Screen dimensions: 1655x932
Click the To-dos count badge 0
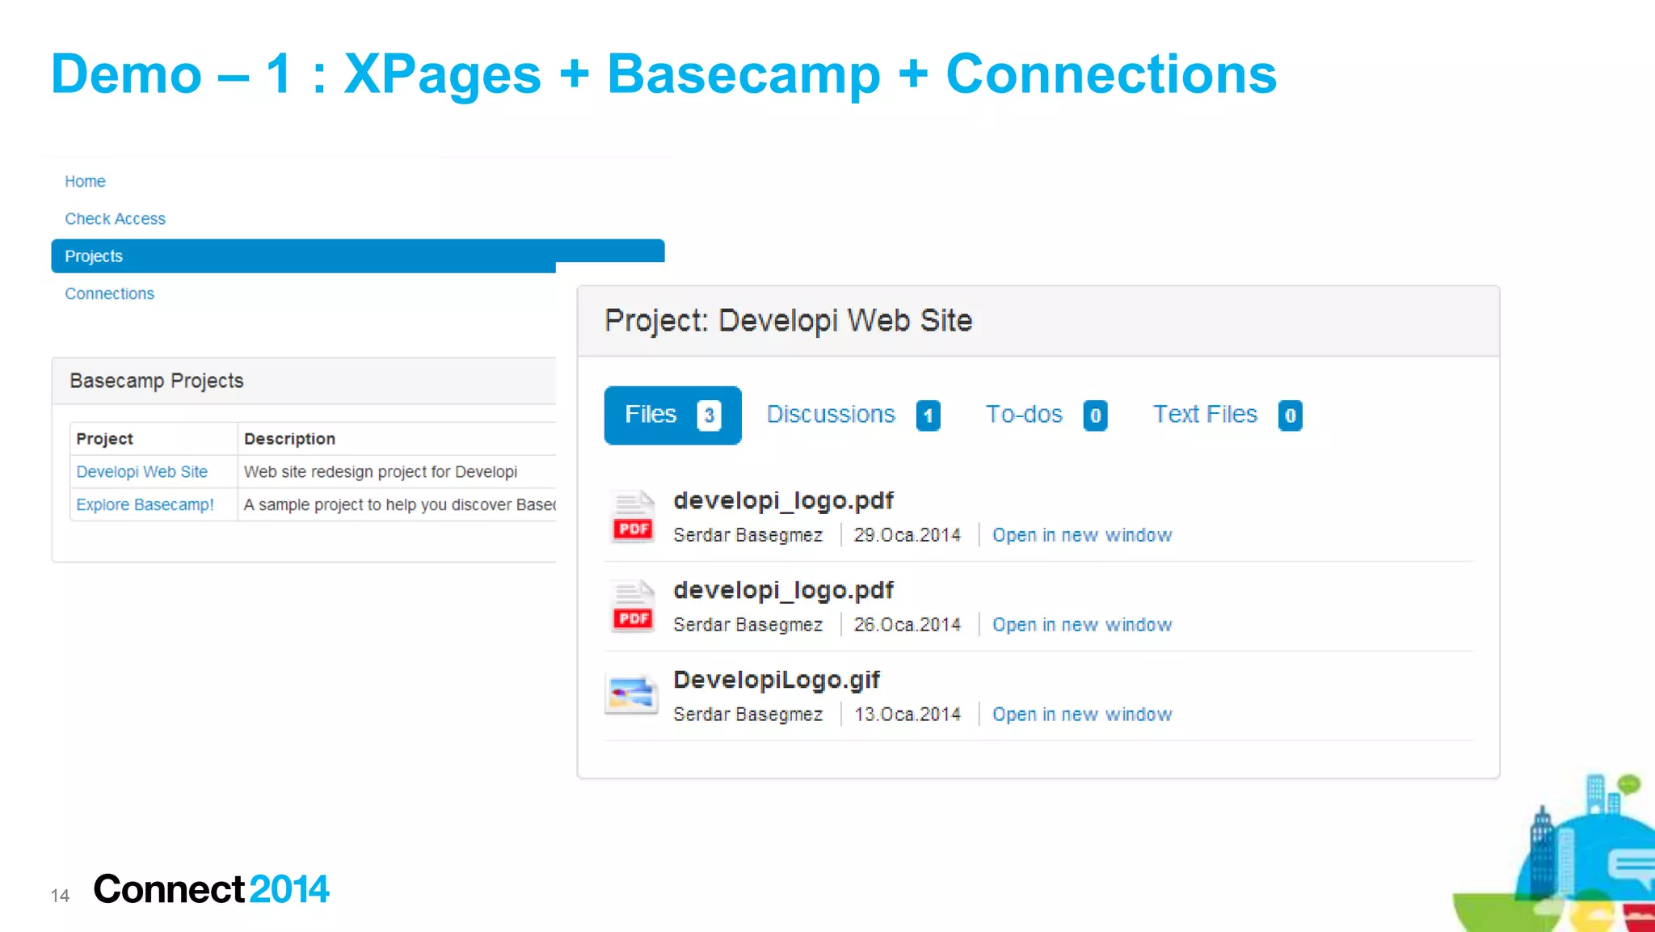point(1095,415)
